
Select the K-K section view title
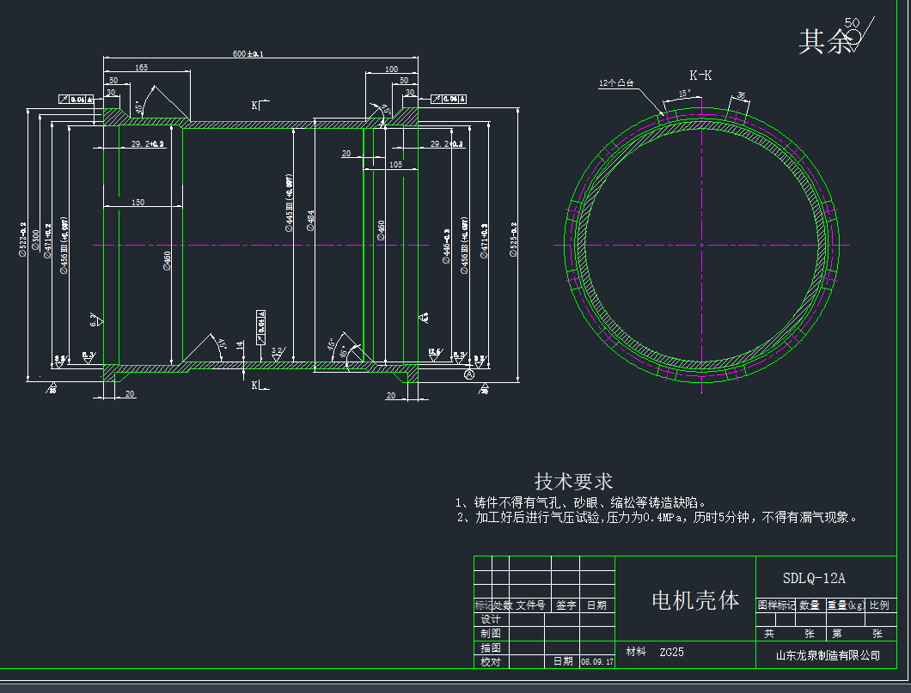point(700,76)
